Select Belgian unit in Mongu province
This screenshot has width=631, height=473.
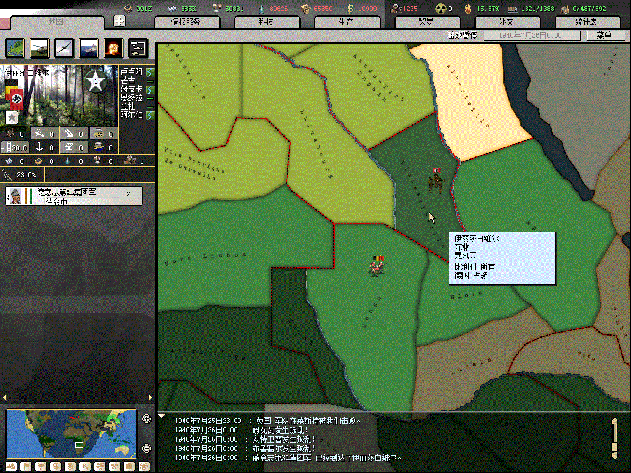click(377, 265)
